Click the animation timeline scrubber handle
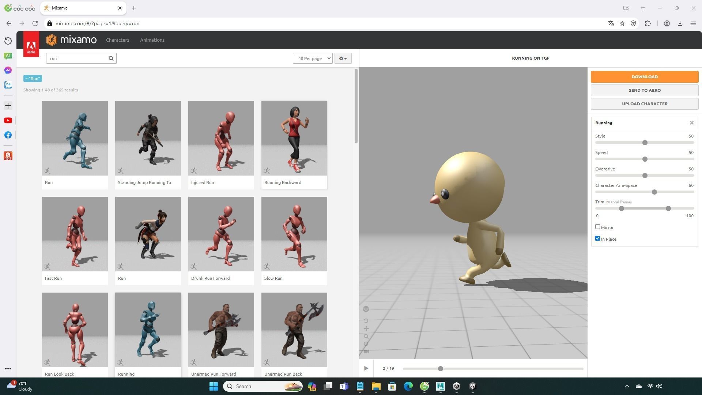702x395 pixels. tap(441, 369)
